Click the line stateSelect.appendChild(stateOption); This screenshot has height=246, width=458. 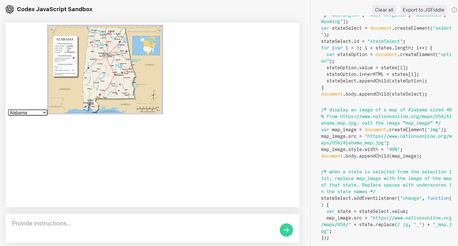(377, 81)
